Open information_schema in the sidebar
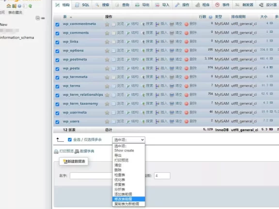The image size is (279, 209). [17, 38]
